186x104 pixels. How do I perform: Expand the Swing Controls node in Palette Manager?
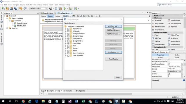pos(65,36)
